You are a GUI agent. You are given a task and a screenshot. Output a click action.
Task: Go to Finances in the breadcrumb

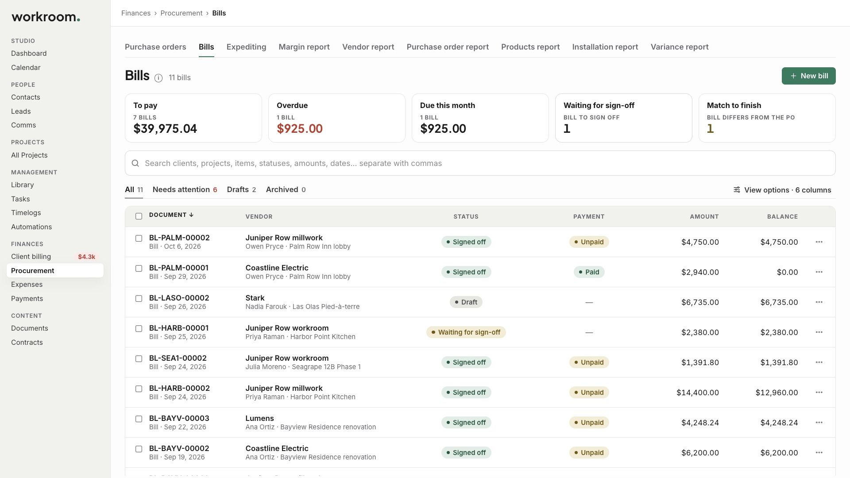point(136,13)
